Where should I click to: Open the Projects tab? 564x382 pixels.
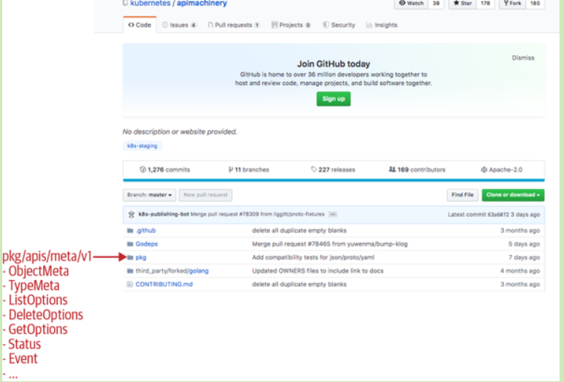click(291, 25)
